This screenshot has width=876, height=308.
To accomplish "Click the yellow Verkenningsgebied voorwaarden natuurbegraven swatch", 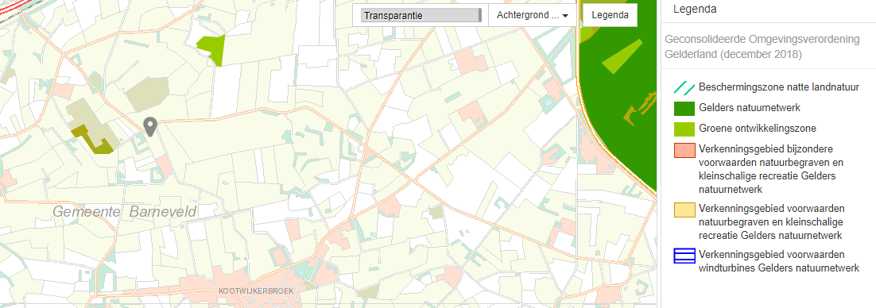I will (x=684, y=210).
